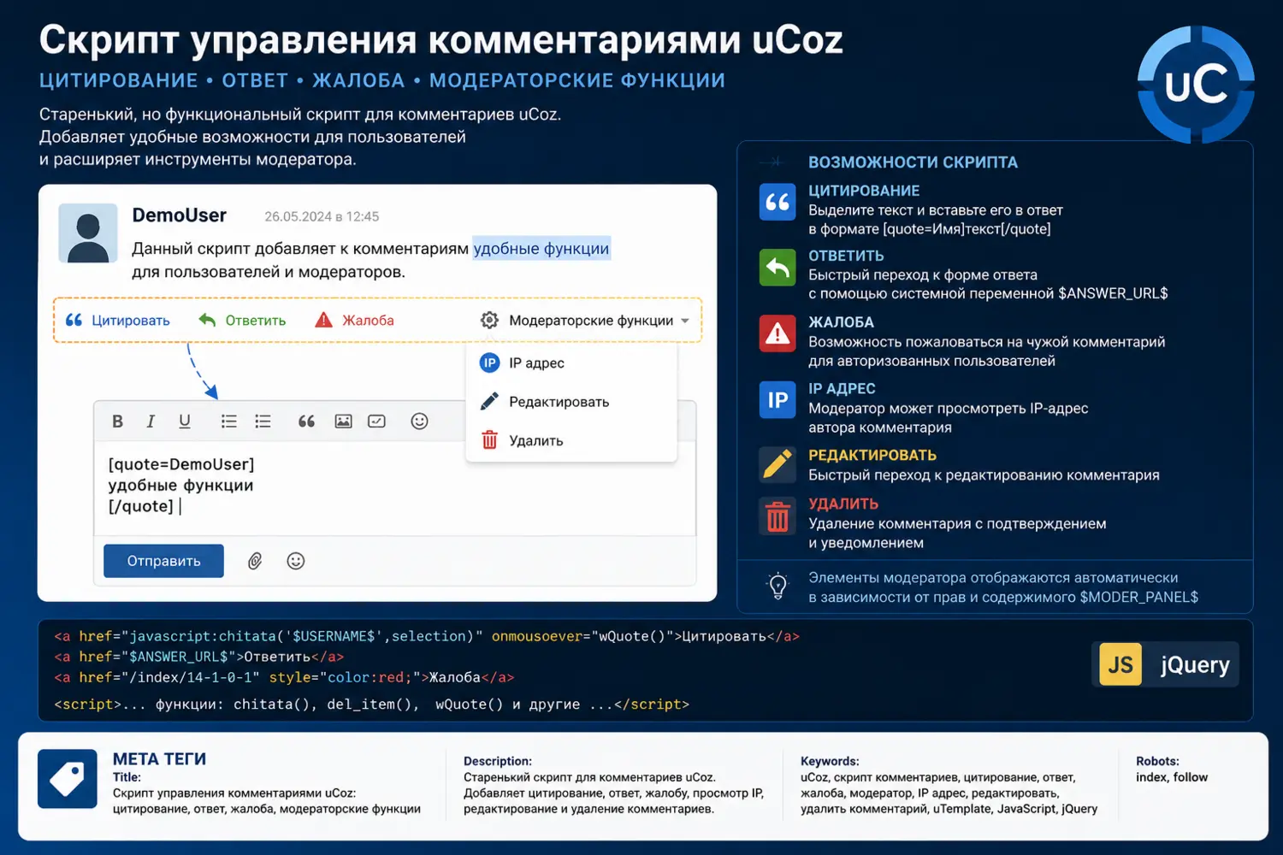Click the green reply arrow icon beside ОТВЕТИТЬ
Screen dimensions: 1283x855
tap(777, 268)
